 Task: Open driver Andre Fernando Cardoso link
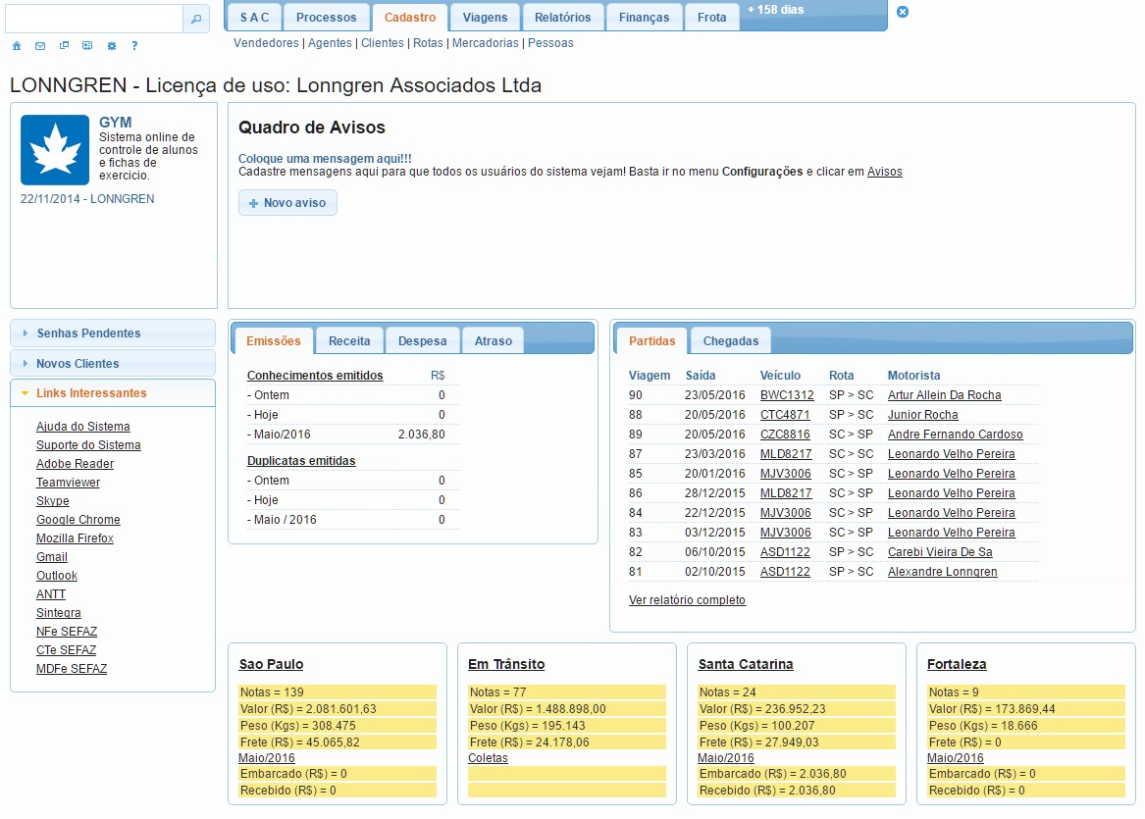point(955,435)
